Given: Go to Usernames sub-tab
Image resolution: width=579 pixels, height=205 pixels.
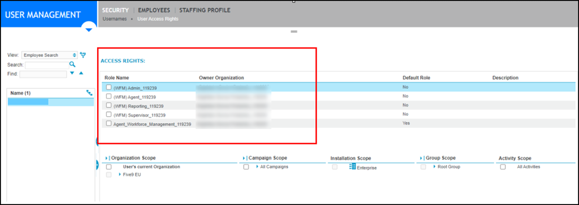Looking at the screenshot, I should [115, 19].
